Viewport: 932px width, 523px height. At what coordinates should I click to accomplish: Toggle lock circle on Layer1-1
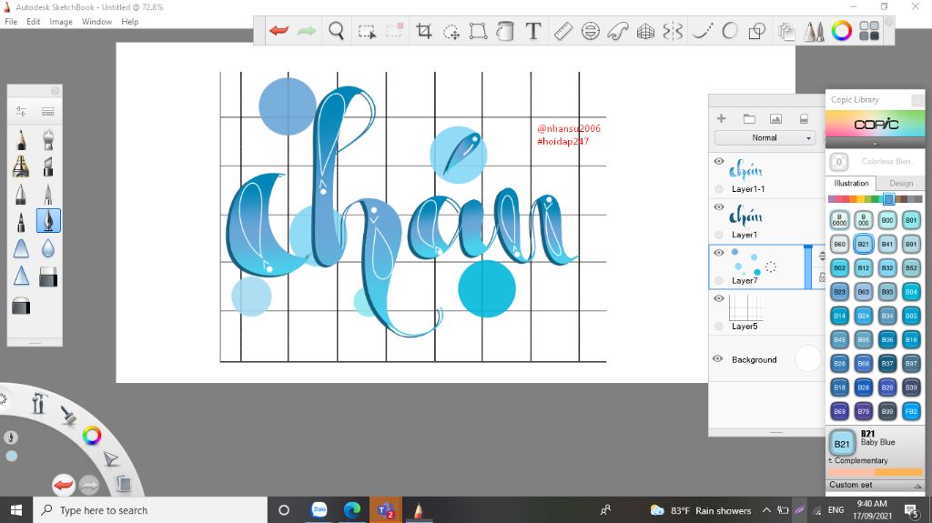pos(719,189)
